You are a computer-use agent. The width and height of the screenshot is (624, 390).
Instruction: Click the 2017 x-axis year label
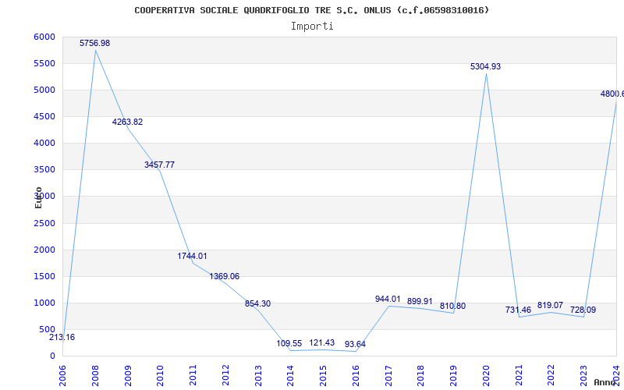(x=388, y=375)
